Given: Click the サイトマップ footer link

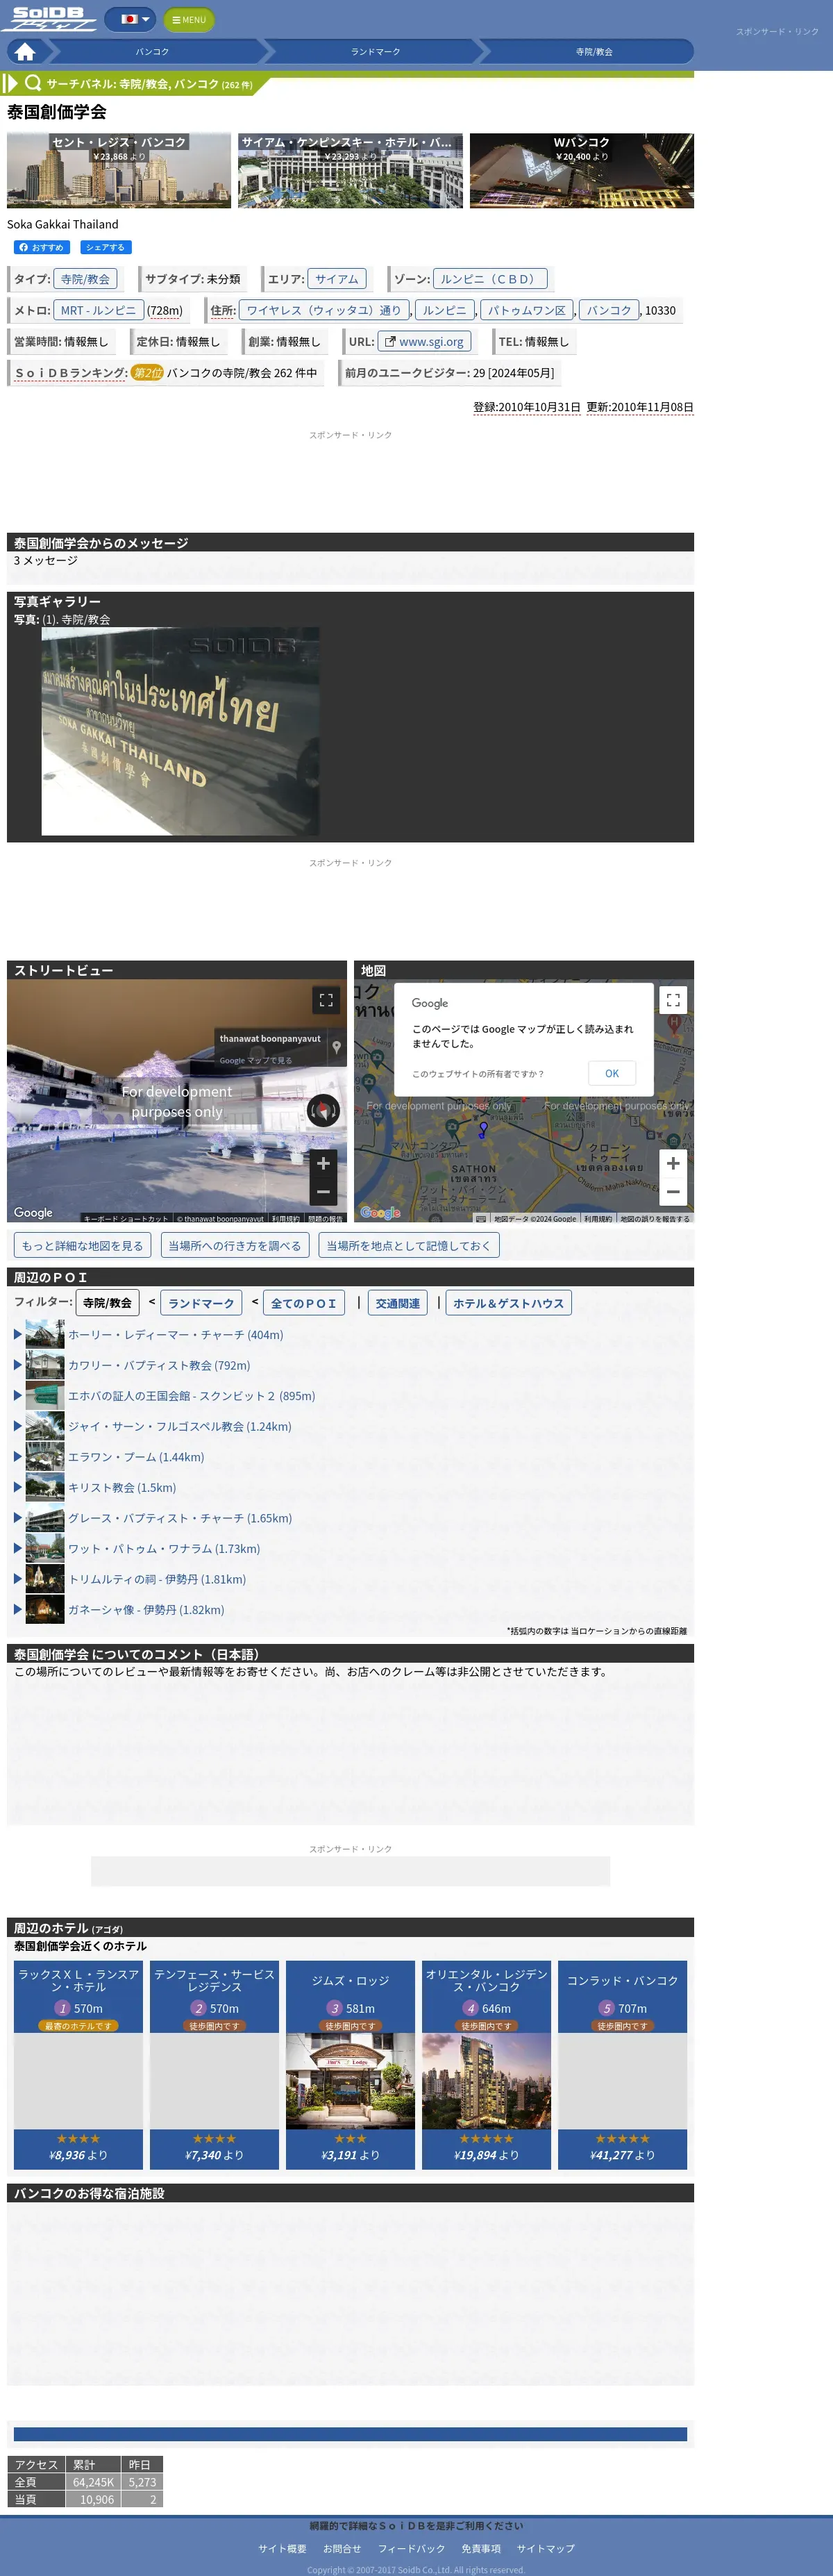Looking at the screenshot, I should coord(545,2548).
